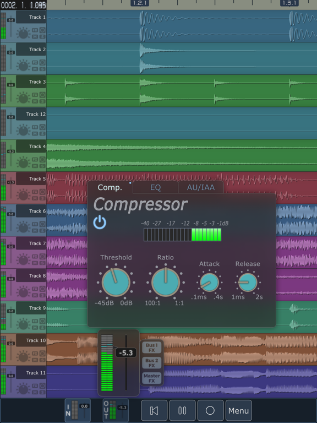Image resolution: width=317 pixels, height=423 pixels.
Task: Adjust the Release knob
Action: (x=248, y=283)
